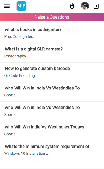Open question about hooks in codeigniter
Image resolution: width=104 pixels, height=169 pixels.
tap(33, 30)
